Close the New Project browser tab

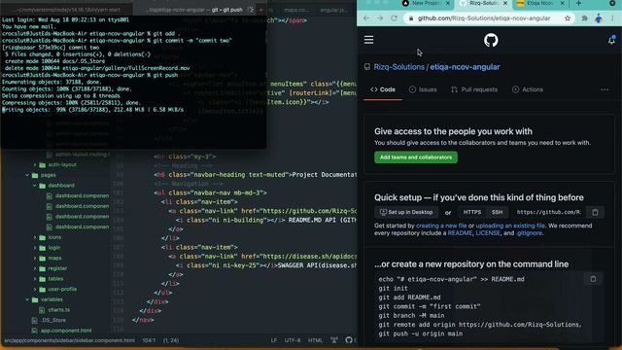coord(448,3)
